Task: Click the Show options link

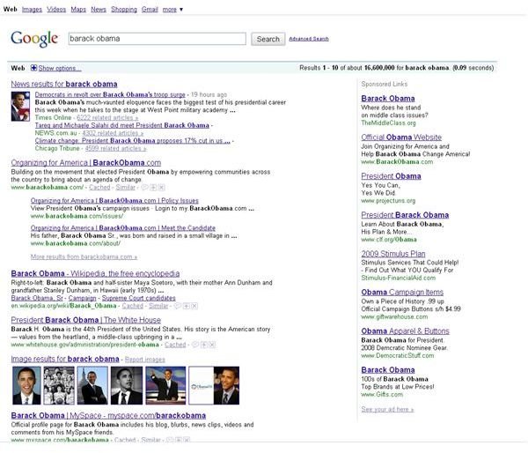Action: tap(59, 68)
